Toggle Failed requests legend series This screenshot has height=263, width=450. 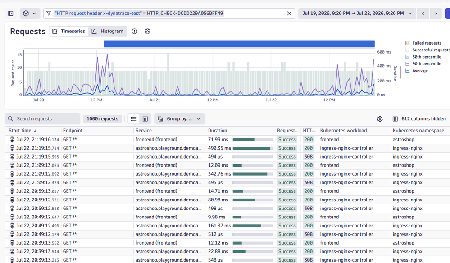423,43
